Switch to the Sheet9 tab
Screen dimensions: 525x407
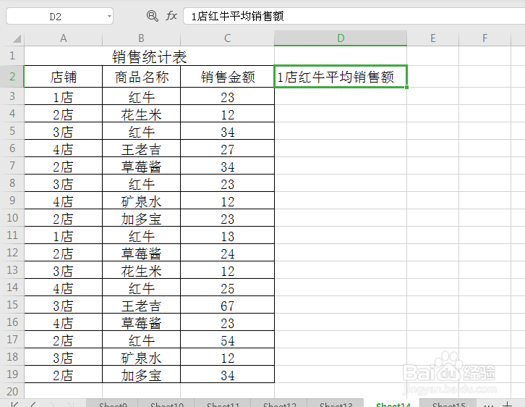pos(113,403)
